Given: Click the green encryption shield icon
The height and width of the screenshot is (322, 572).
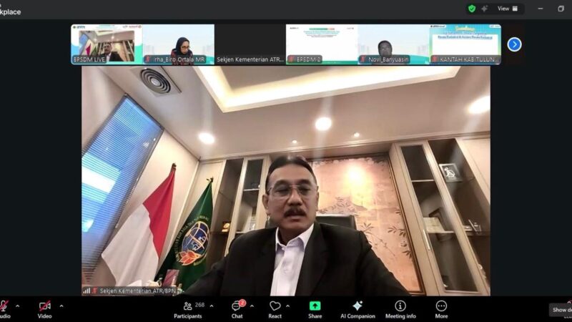Looking at the screenshot, I should click(x=472, y=9).
